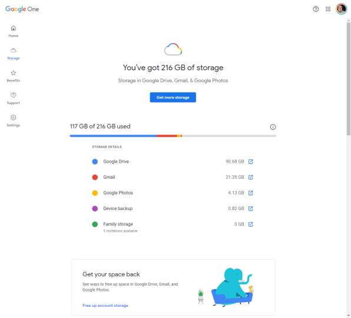Open the Google apps grid launcher

coord(328,9)
